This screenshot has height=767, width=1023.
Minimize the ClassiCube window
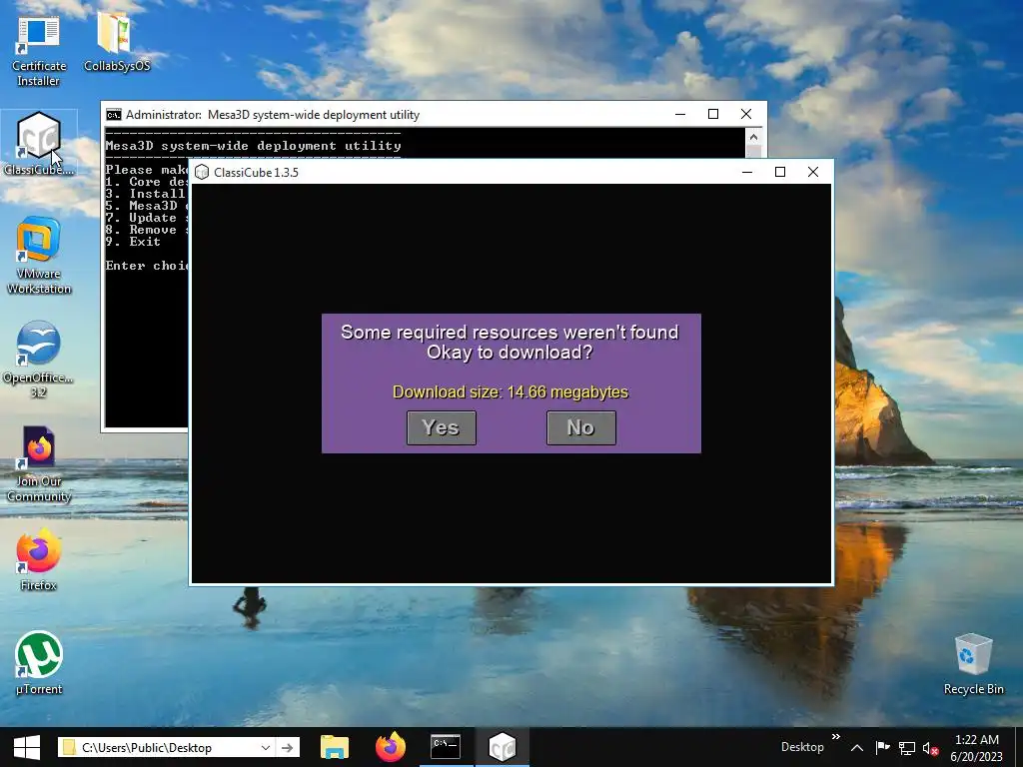point(747,172)
